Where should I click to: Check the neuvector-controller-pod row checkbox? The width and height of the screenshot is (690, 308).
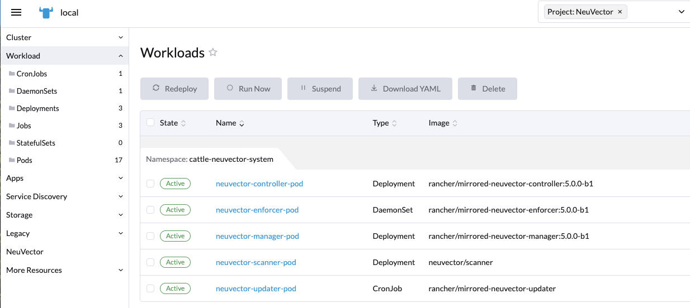tap(150, 184)
